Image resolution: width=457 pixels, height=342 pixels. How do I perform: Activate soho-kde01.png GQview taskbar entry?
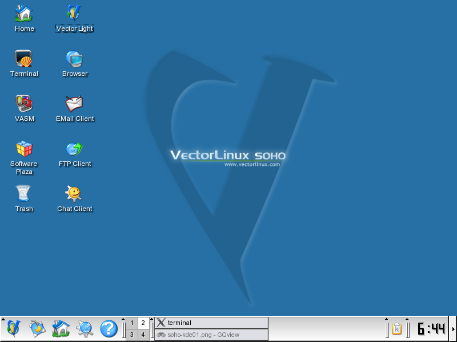[x=211, y=335]
